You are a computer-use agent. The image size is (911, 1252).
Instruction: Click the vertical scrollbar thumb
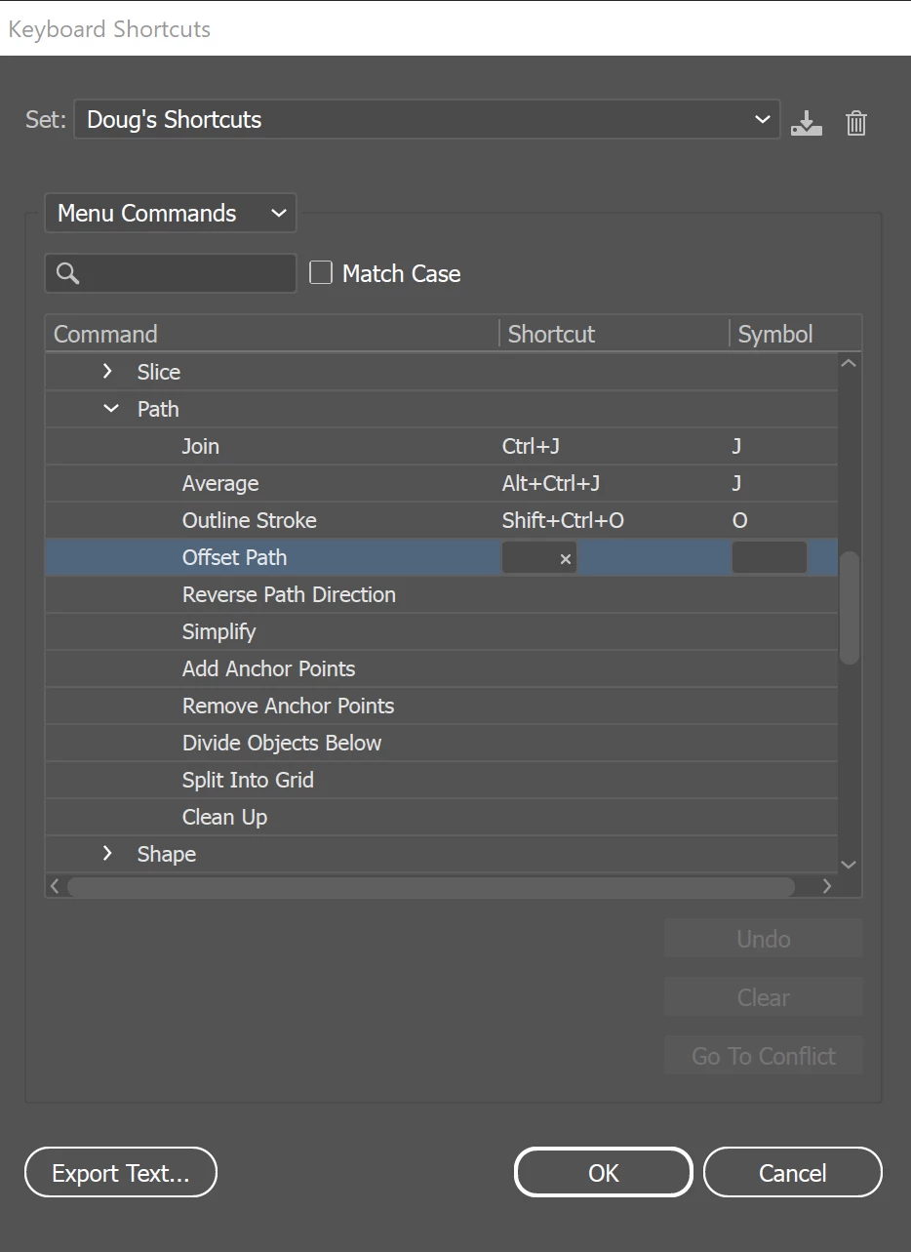pos(850,607)
